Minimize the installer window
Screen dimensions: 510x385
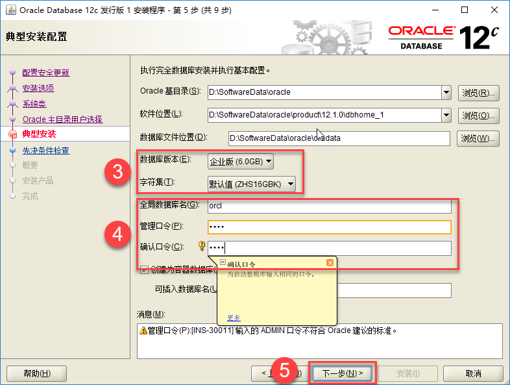[435, 10]
